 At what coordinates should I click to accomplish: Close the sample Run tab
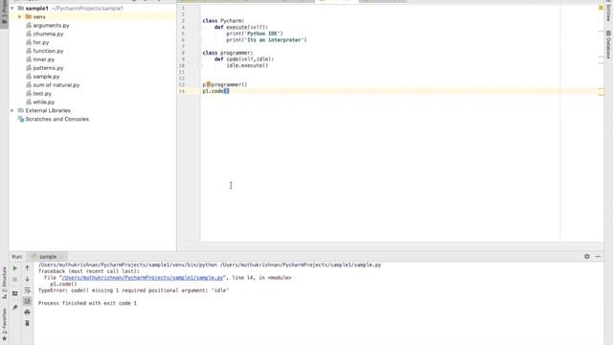coord(61,257)
